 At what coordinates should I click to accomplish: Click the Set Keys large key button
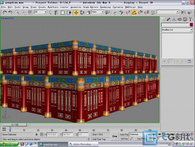(x=115, y=136)
